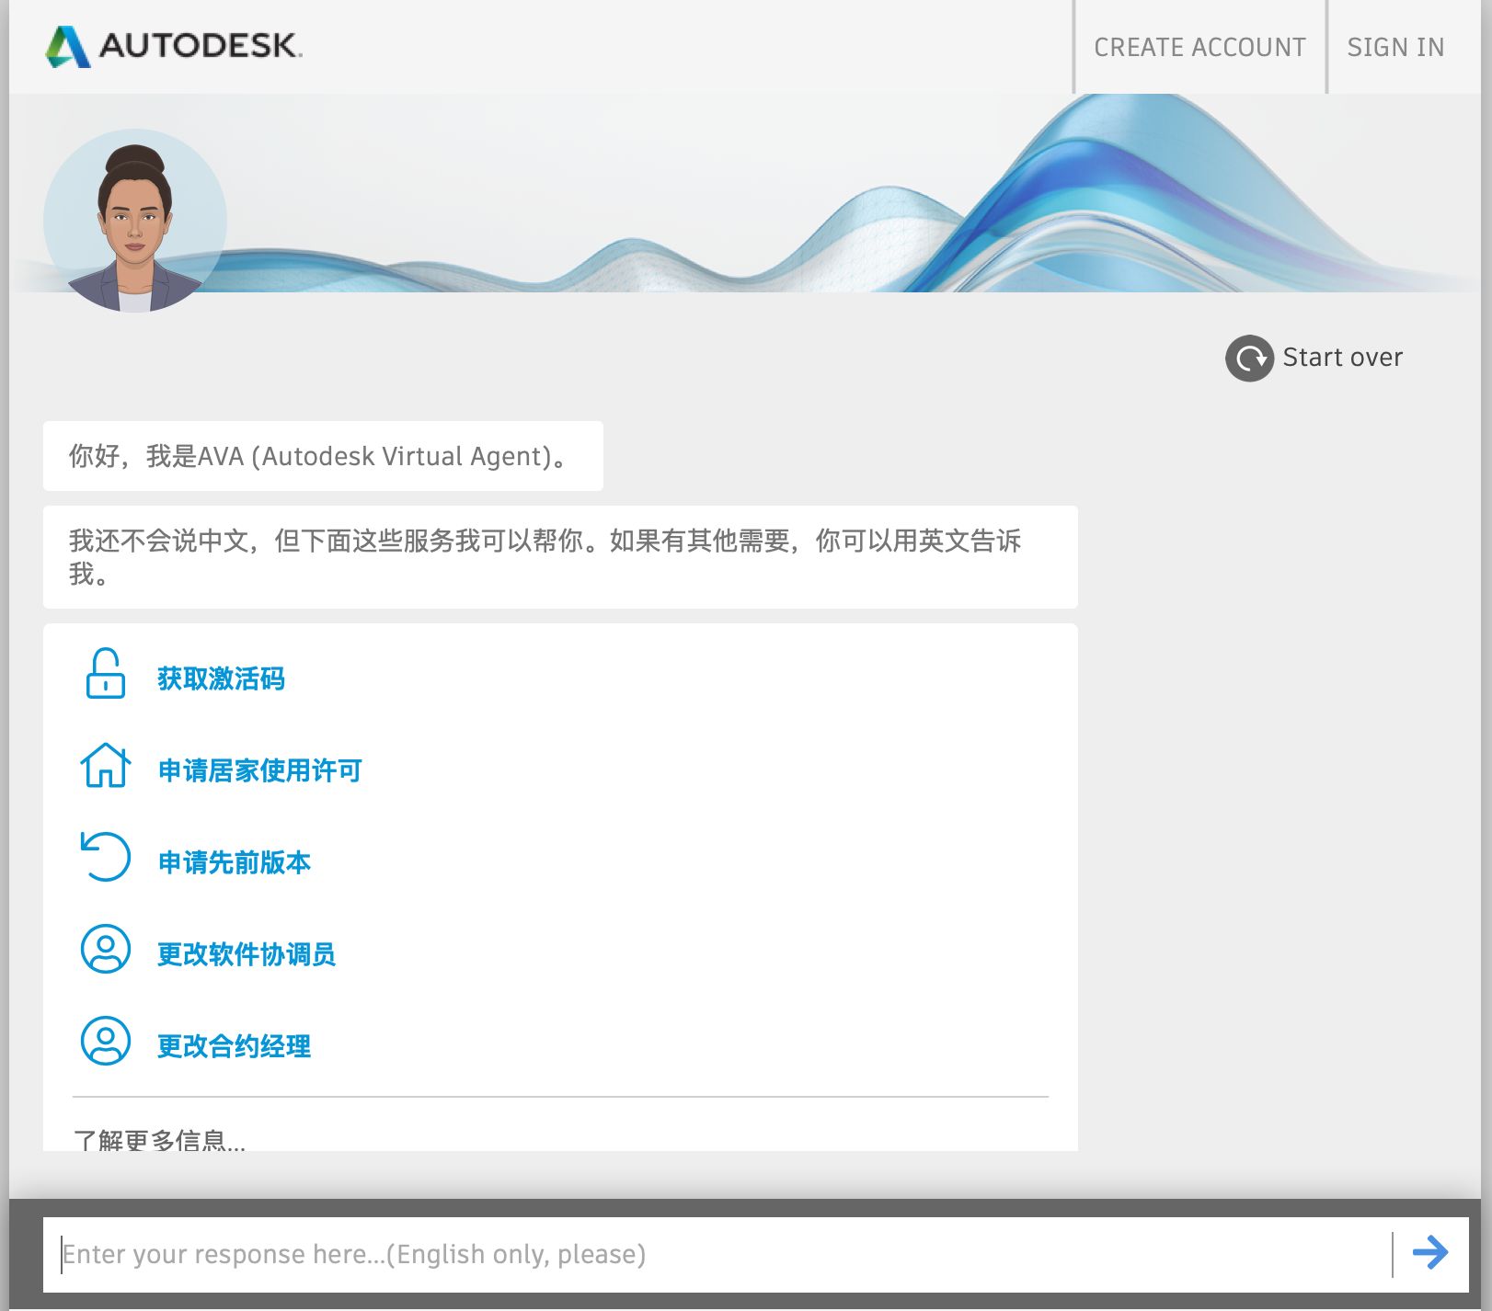Click the 了解更多信息 text

[x=159, y=1140]
